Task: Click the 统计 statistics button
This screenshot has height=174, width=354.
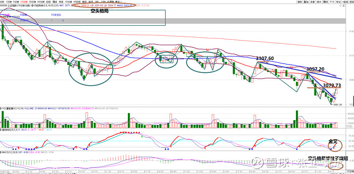Action: click(319, 2)
